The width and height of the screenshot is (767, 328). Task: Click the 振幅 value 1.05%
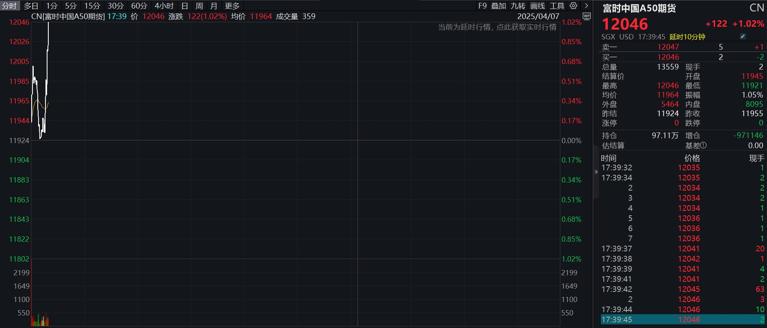752,95
